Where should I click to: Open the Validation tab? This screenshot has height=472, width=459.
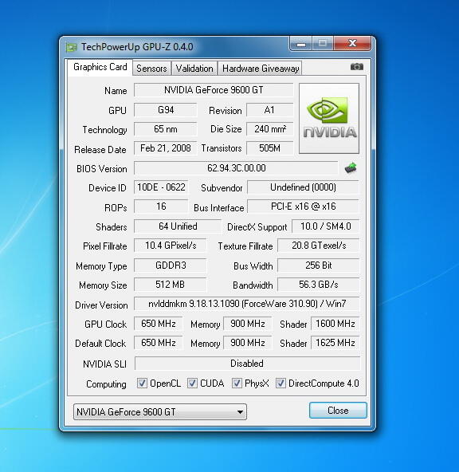[194, 69]
